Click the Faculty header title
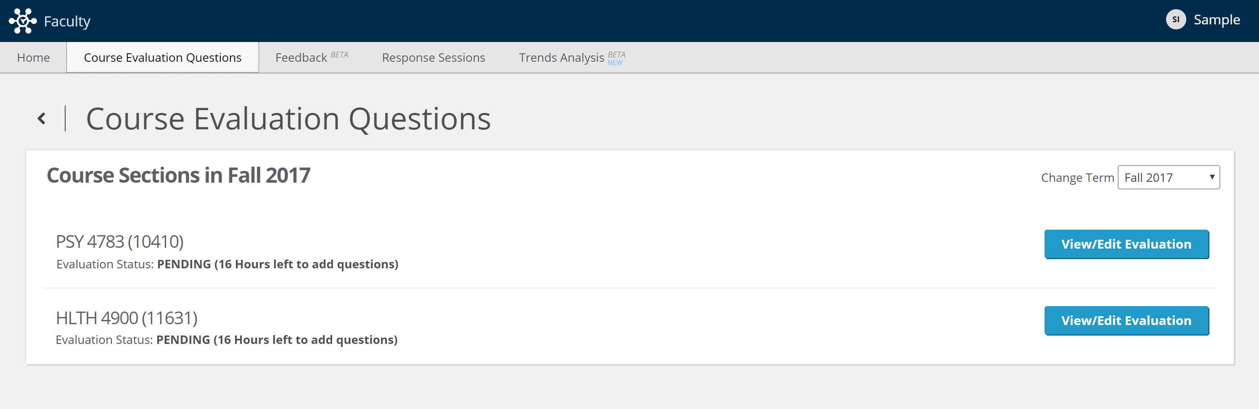Screen dimensions: 1259x409 click(x=67, y=21)
